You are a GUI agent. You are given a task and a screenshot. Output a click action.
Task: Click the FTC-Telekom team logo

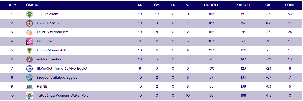[x=30, y=14]
